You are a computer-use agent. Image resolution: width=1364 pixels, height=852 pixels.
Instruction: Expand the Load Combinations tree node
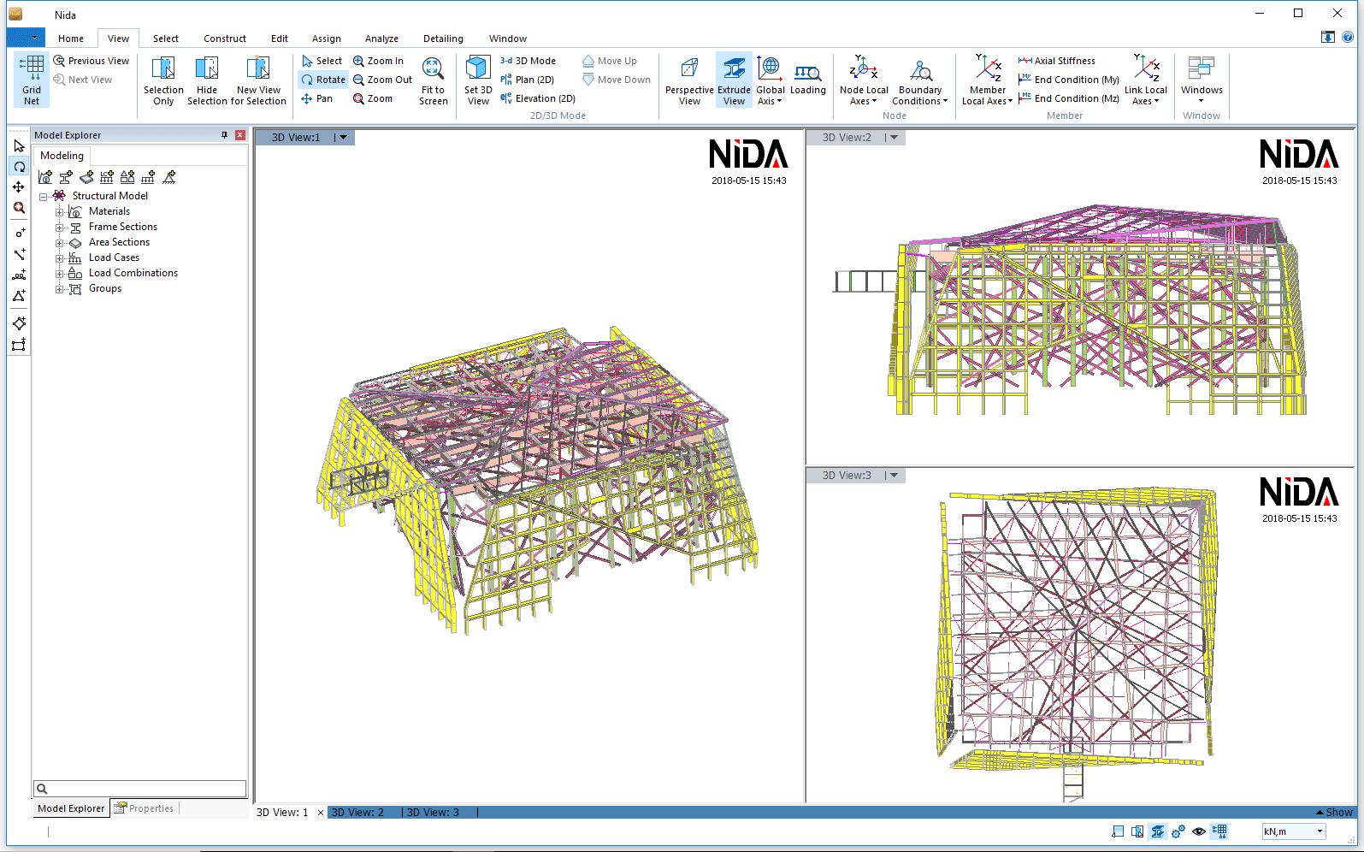[60, 273]
